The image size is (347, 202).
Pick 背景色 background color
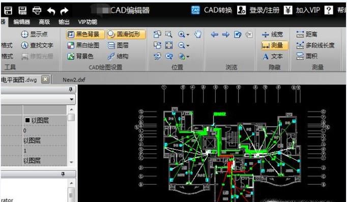(80, 56)
